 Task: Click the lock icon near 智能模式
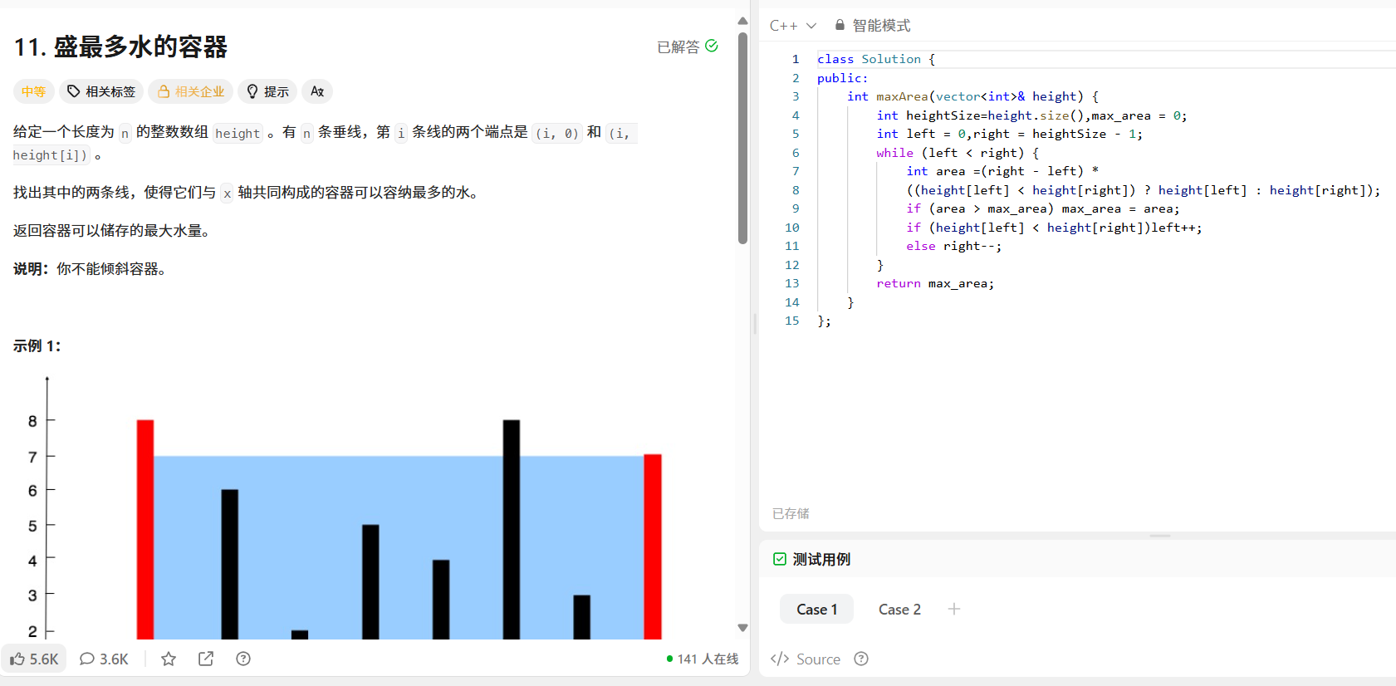840,25
